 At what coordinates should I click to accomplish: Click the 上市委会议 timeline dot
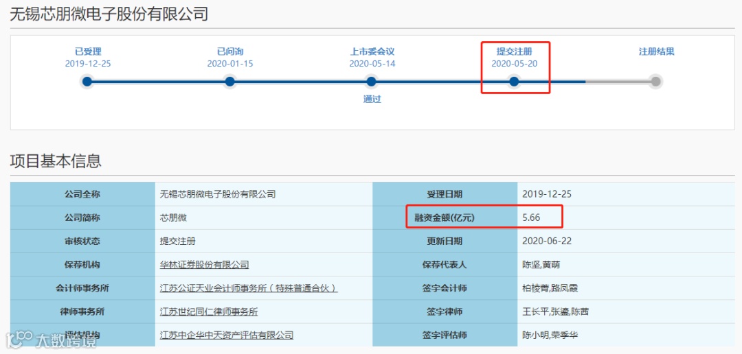[372, 82]
